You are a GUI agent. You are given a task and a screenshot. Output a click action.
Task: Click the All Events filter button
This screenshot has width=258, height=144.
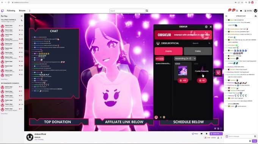coord(160,59)
